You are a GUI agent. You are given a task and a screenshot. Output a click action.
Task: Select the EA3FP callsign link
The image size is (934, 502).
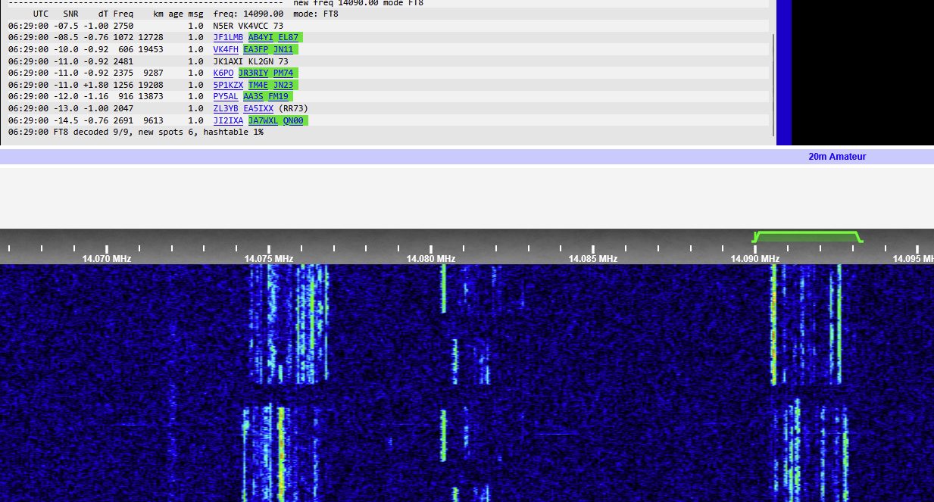tap(255, 49)
